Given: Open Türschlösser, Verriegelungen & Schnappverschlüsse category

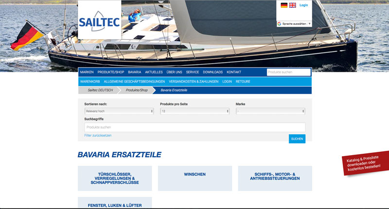Looking at the screenshot, I should (115, 178).
